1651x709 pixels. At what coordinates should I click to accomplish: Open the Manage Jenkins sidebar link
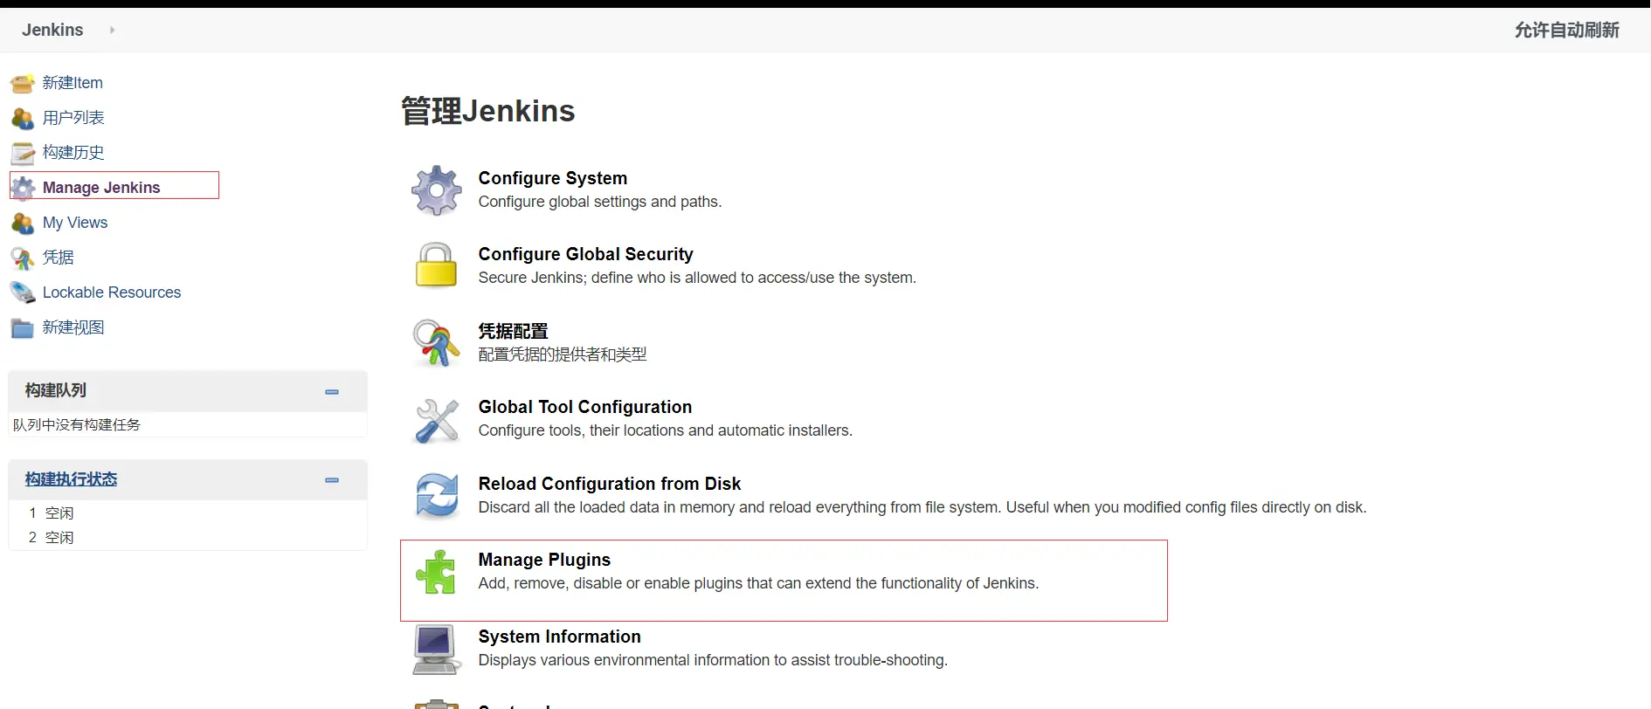(x=101, y=188)
